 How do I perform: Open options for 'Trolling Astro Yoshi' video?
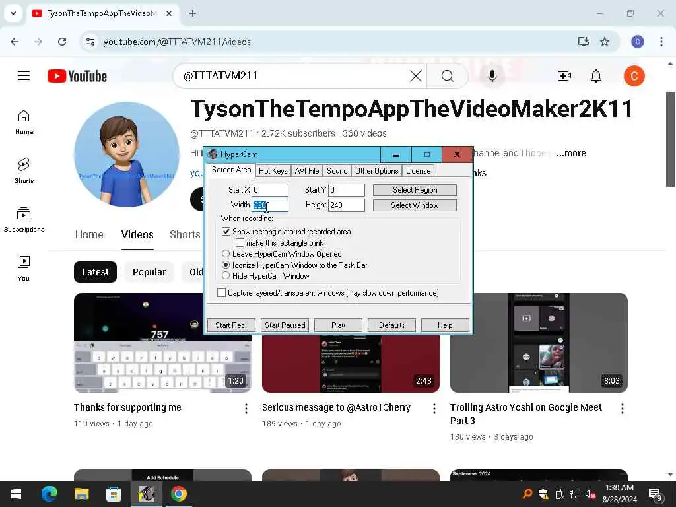[x=622, y=408]
